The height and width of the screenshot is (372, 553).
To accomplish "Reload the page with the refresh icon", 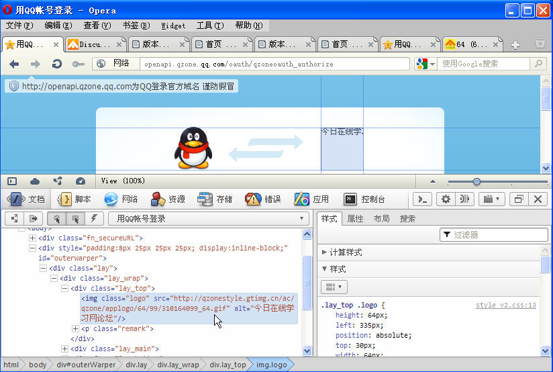I will tap(57, 64).
